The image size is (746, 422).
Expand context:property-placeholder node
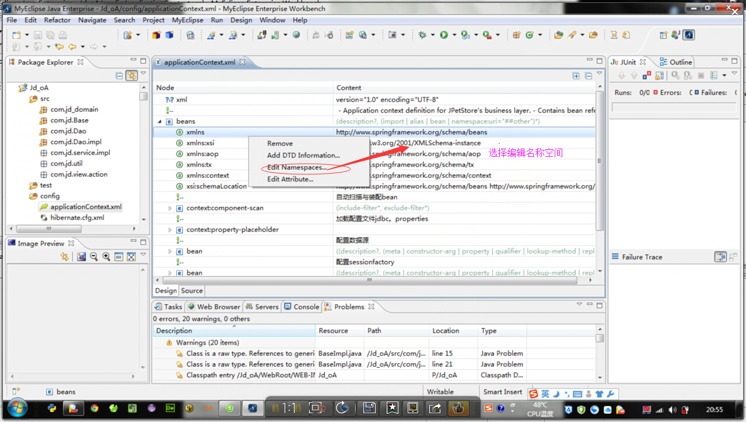[x=170, y=230]
